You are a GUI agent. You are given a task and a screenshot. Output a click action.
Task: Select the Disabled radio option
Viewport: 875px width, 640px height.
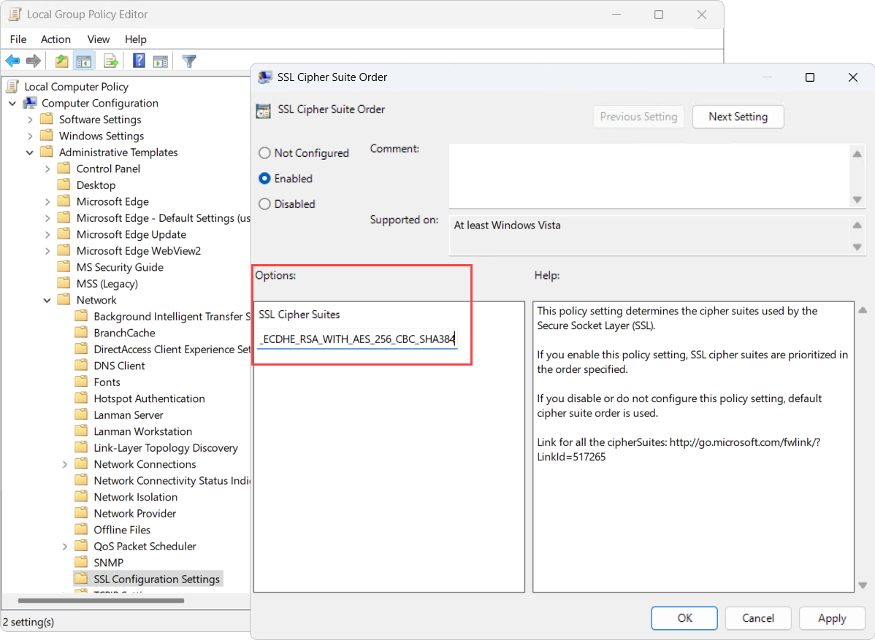pyautogui.click(x=265, y=204)
